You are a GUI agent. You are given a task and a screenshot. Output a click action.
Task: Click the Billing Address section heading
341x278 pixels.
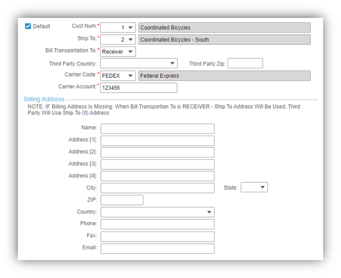pos(44,99)
